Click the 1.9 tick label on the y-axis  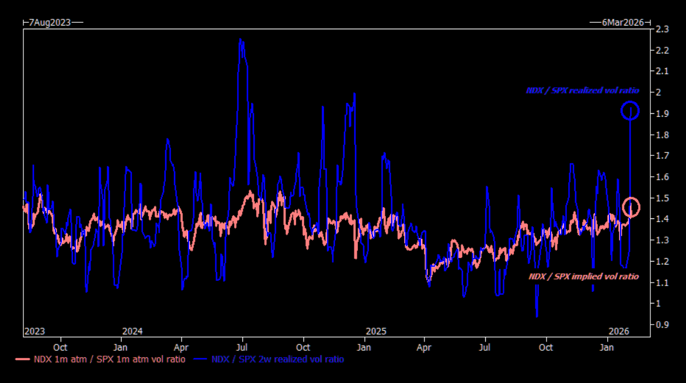662,114
